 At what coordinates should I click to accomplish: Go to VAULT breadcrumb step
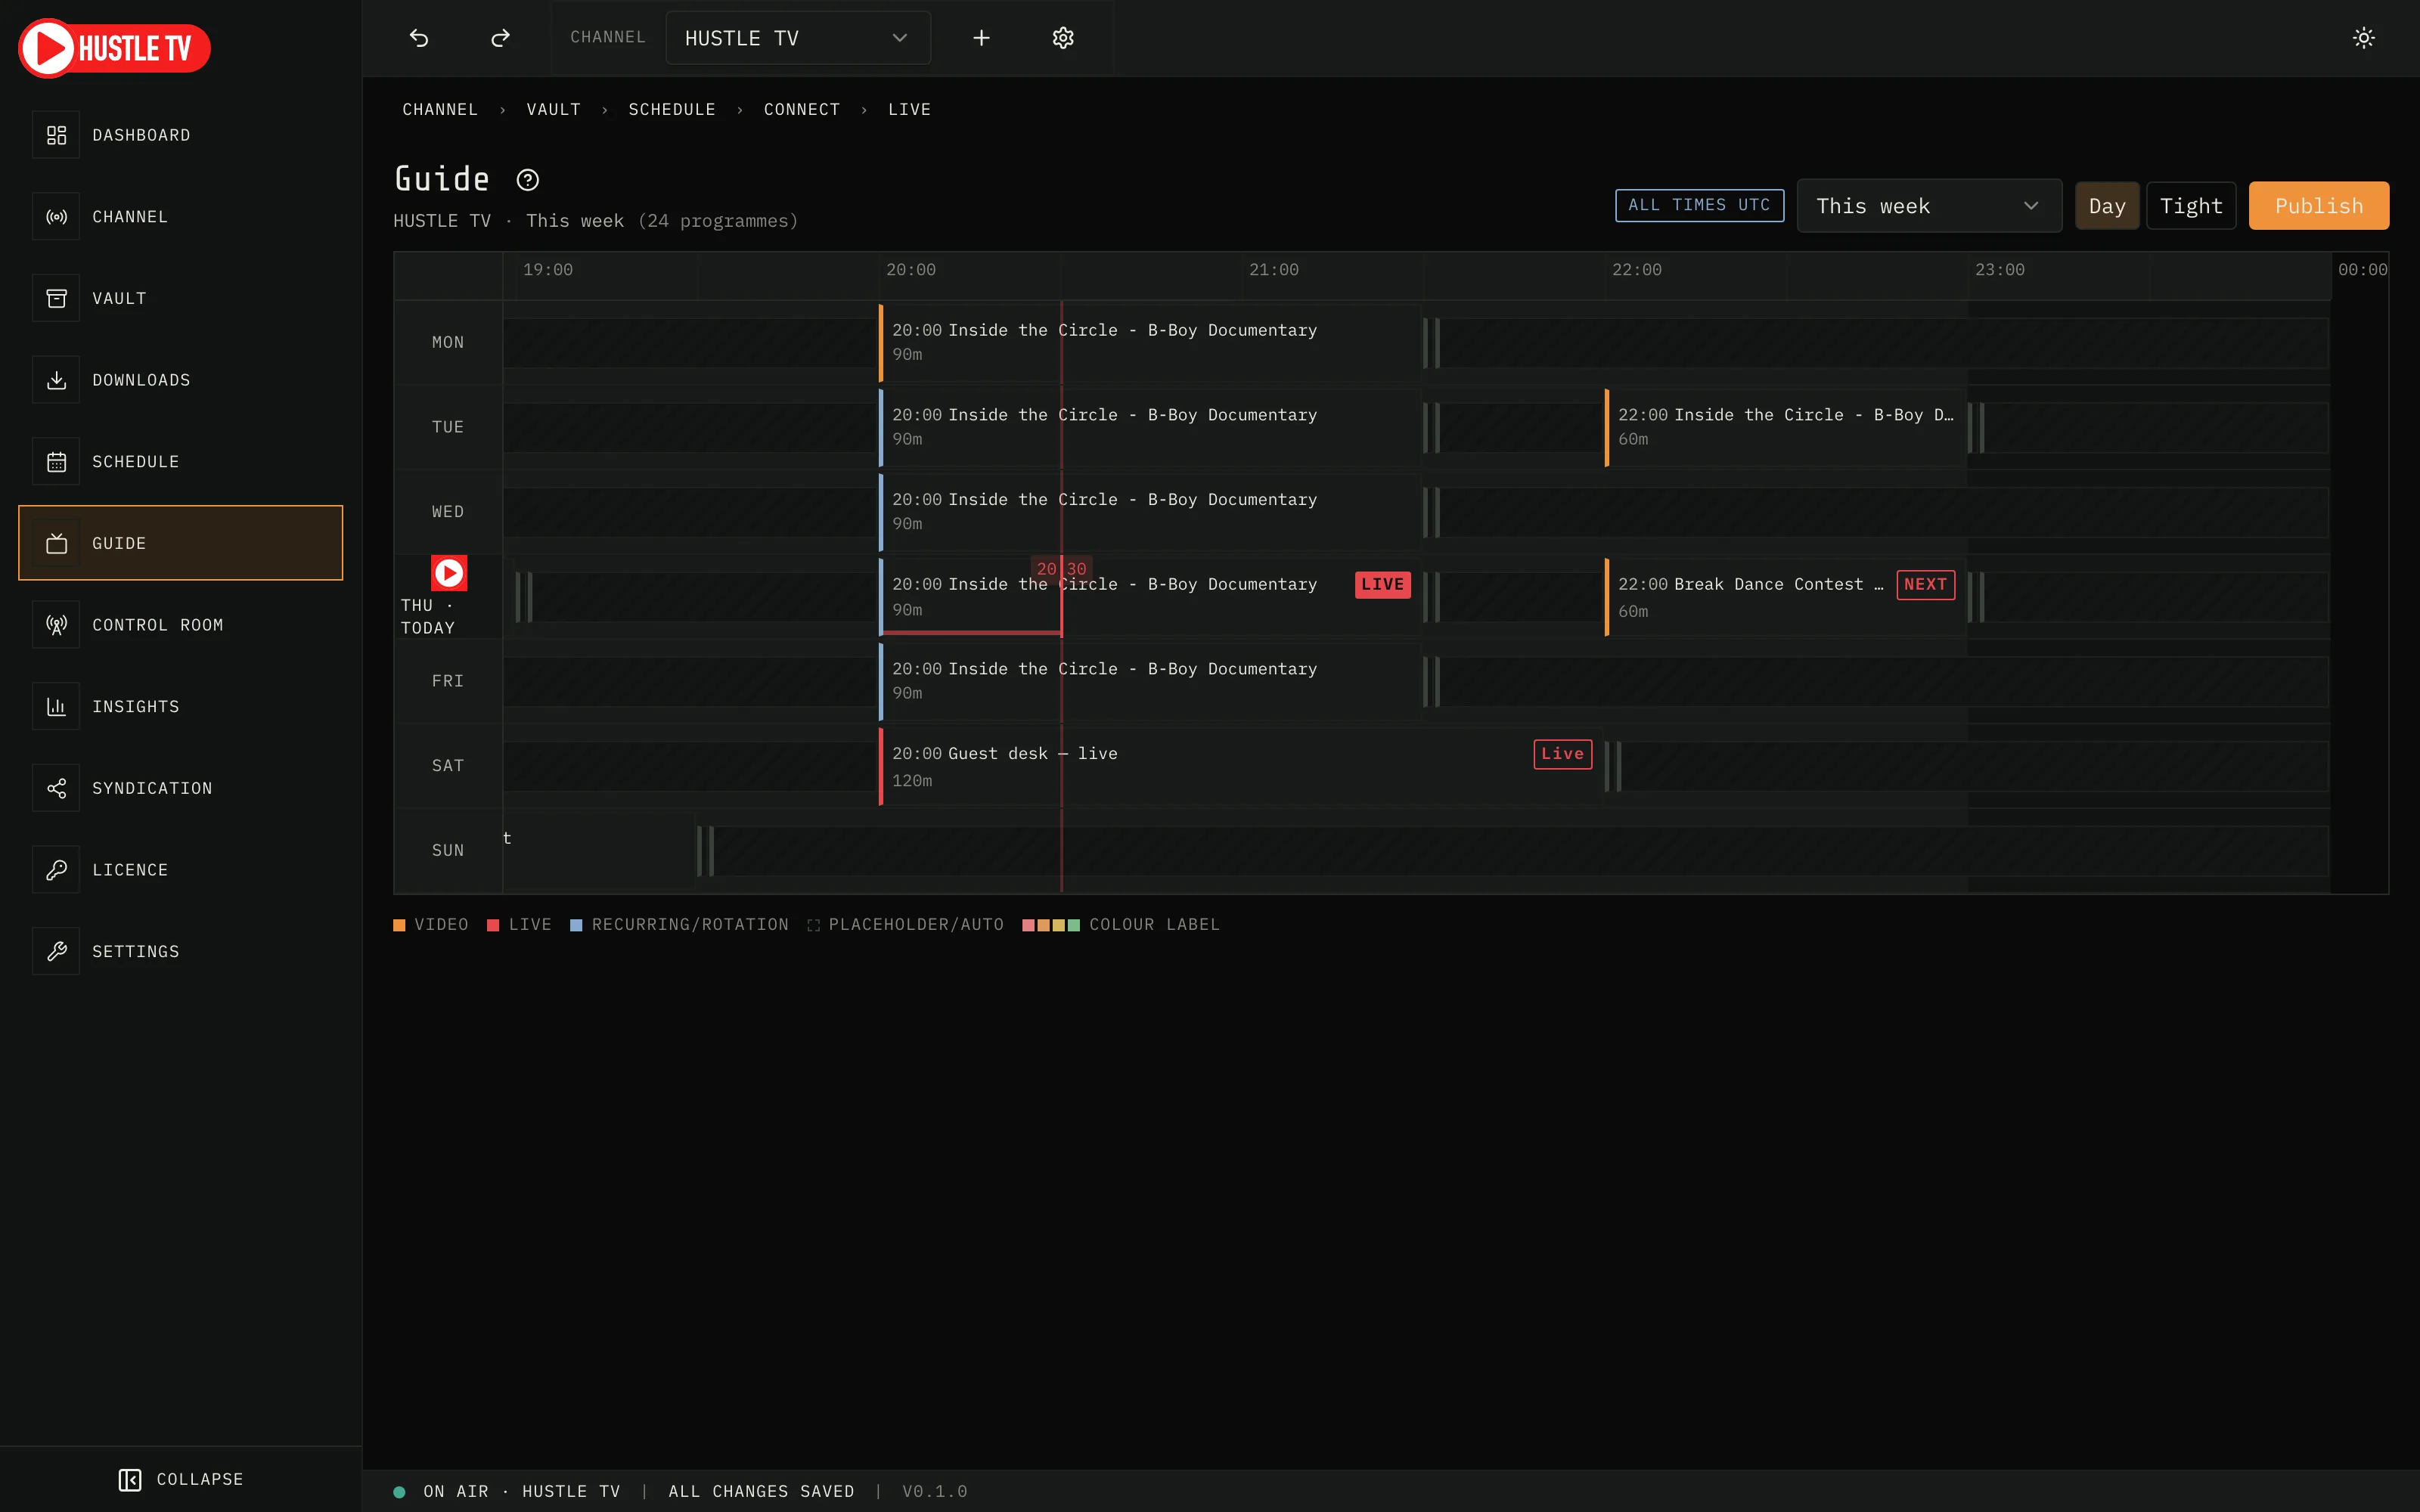tap(554, 110)
